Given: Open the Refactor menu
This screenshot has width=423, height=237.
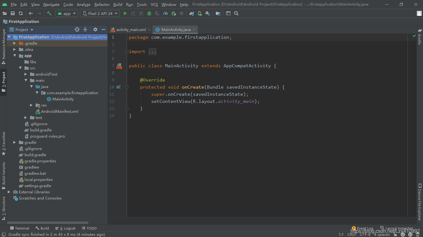Looking at the screenshot, I should coord(102,4).
